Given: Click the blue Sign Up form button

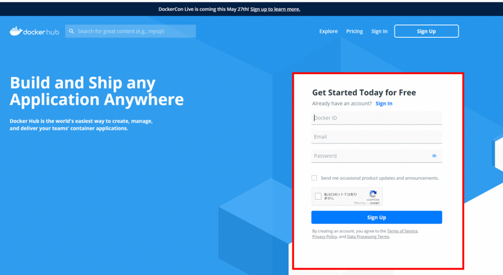Looking at the screenshot, I should click(377, 218).
